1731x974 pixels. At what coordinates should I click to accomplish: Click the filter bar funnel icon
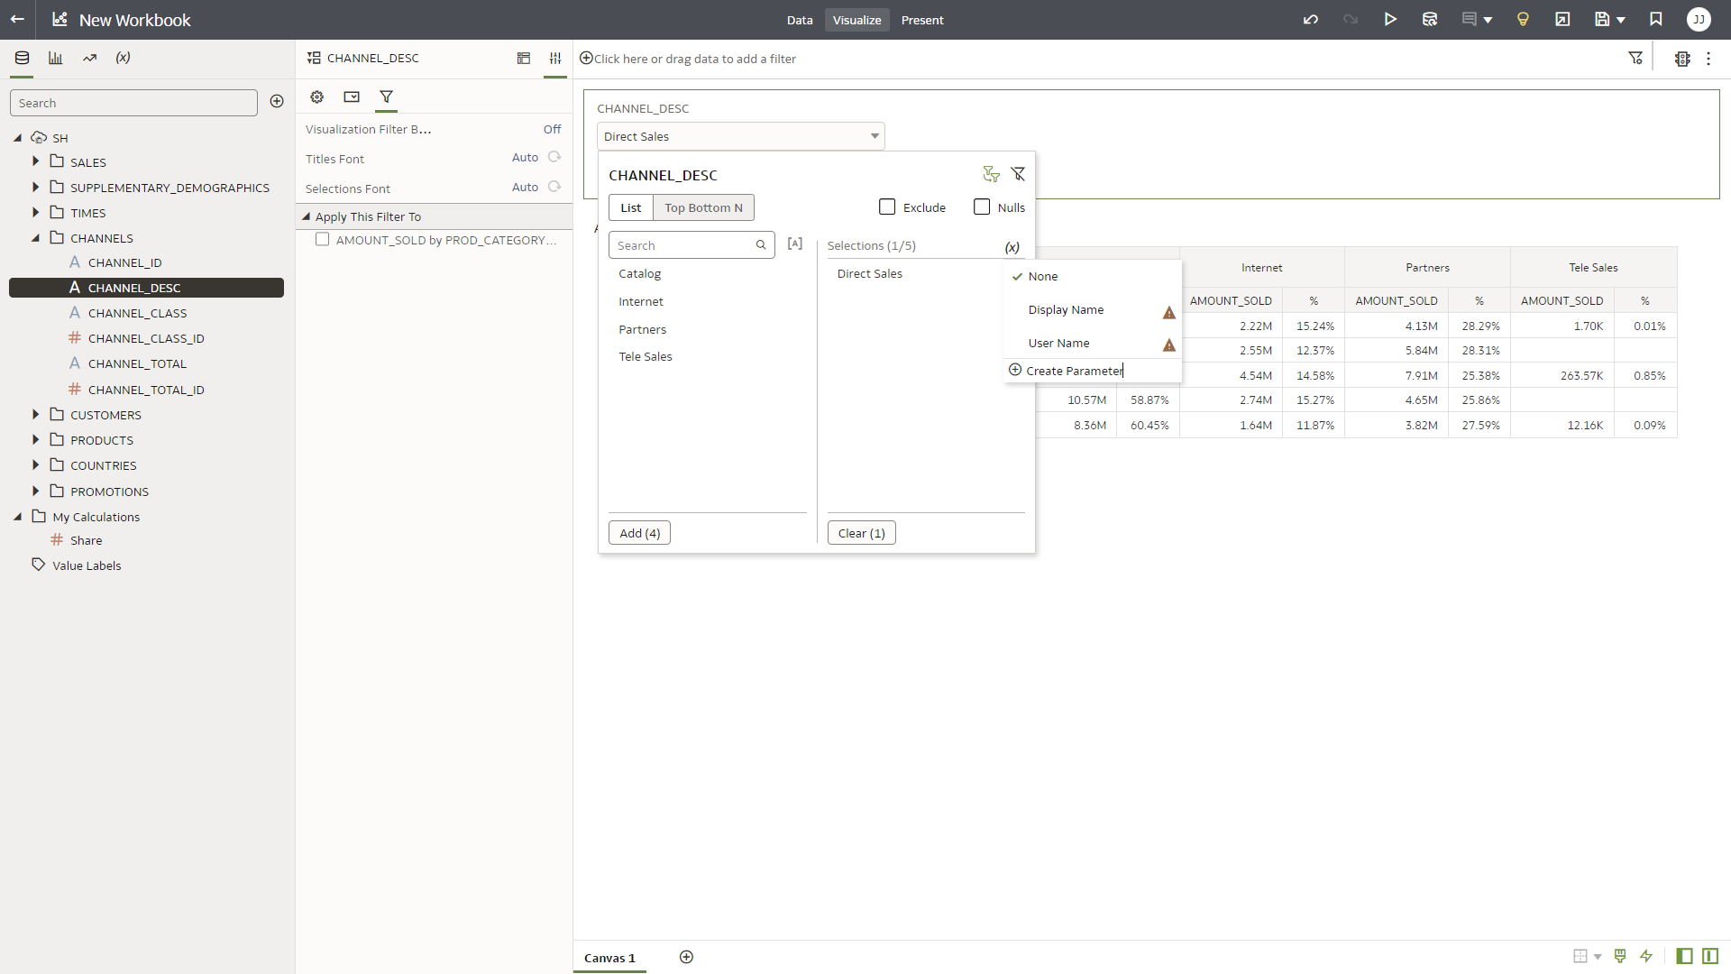pos(1635,59)
